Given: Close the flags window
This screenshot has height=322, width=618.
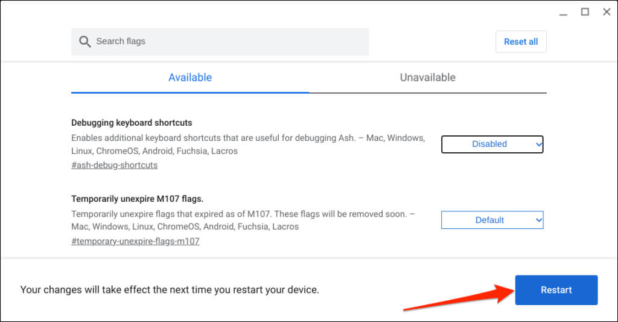Looking at the screenshot, I should coord(607,12).
